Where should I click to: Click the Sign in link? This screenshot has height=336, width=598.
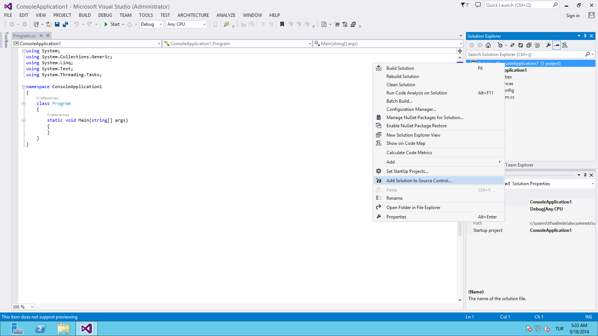(x=573, y=16)
